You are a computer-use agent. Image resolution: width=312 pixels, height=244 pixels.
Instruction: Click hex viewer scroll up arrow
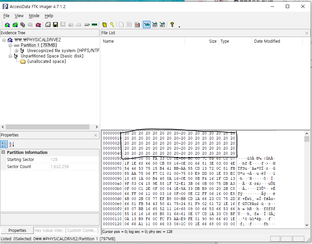[307, 133]
